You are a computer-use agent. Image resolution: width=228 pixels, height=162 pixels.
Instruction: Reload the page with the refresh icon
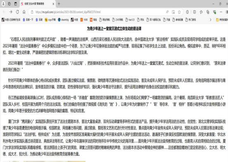point(17,12)
